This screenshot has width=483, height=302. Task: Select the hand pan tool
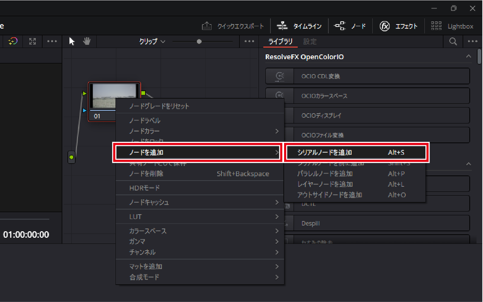coord(87,41)
